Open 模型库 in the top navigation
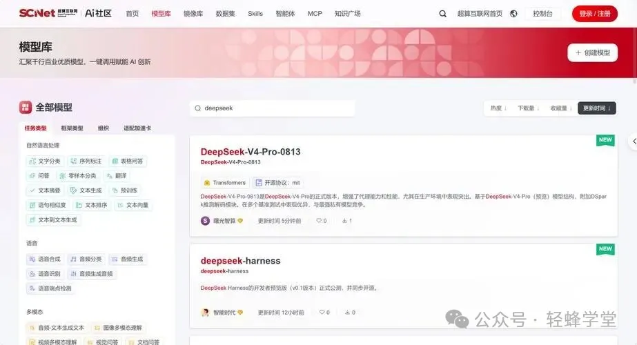637x345 pixels. (x=161, y=13)
